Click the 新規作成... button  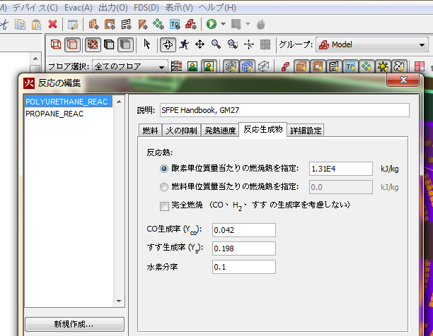[x=74, y=324]
